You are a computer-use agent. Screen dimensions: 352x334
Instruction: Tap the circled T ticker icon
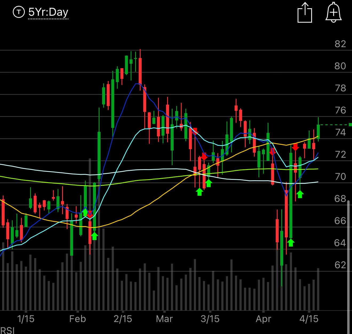pos(19,12)
